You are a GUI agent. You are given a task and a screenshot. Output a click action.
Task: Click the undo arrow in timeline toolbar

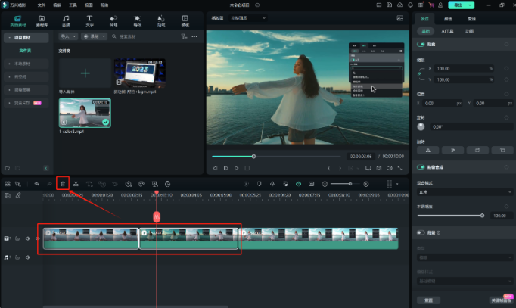point(36,184)
